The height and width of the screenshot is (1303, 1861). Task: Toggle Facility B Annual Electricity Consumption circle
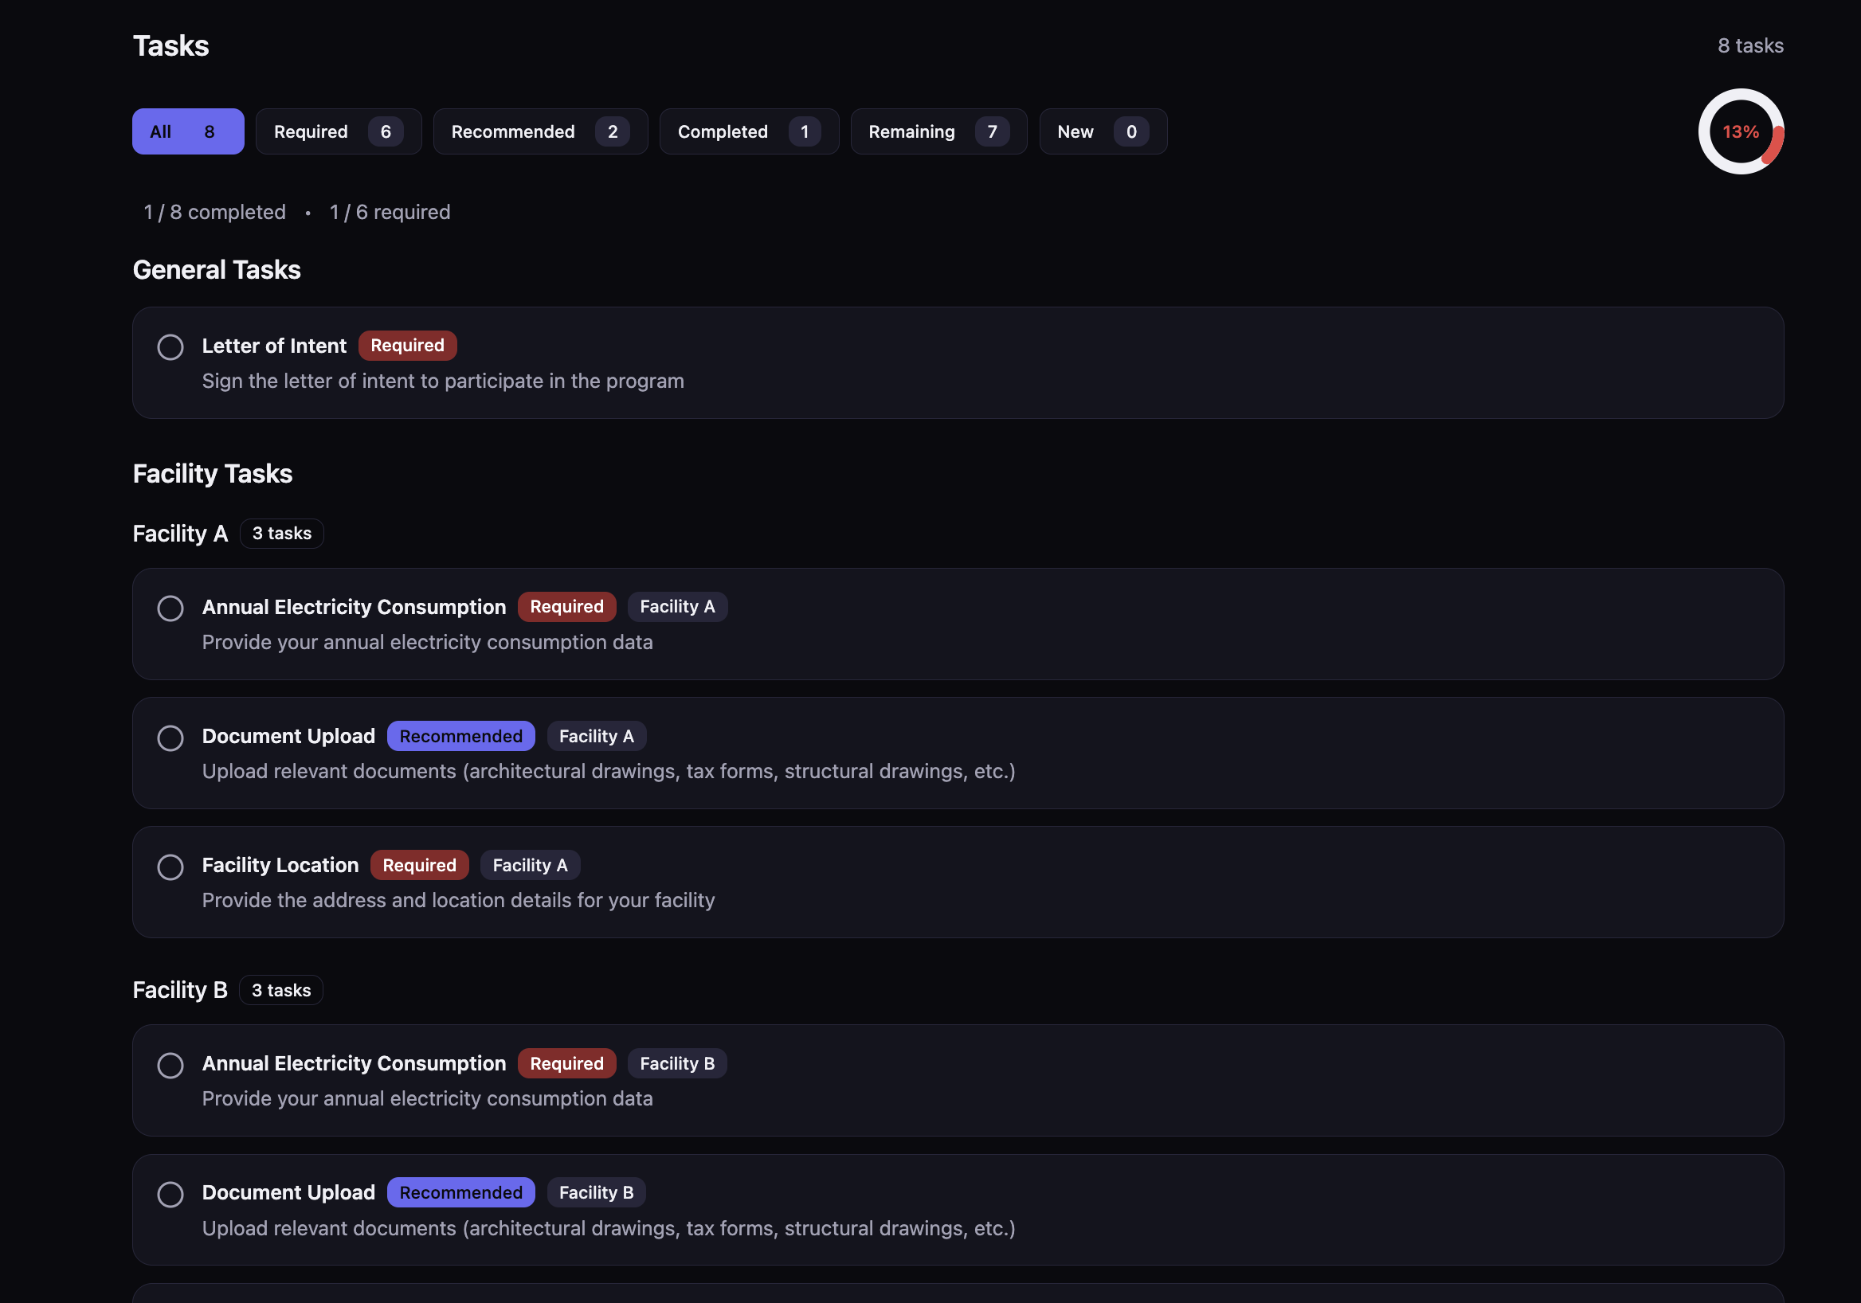(170, 1065)
